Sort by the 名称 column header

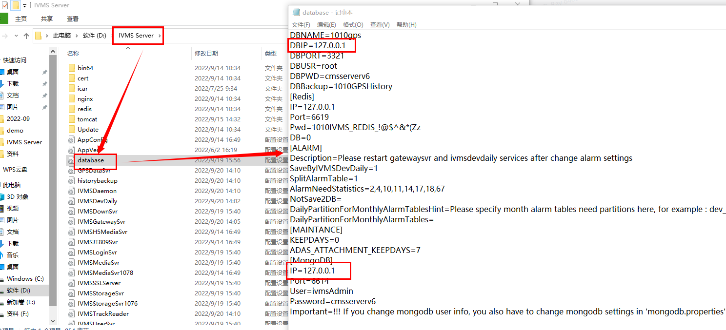click(73, 53)
